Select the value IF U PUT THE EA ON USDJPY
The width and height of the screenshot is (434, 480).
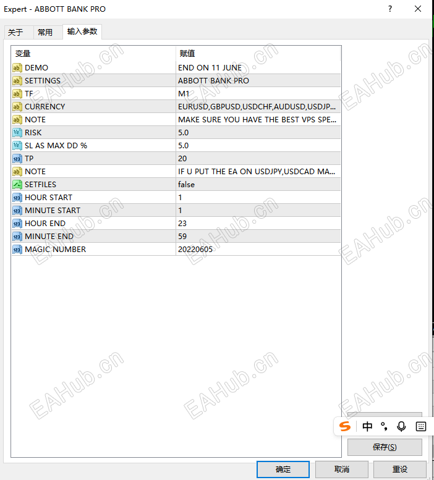coord(257,172)
